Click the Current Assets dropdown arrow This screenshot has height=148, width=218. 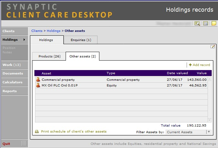209,132
